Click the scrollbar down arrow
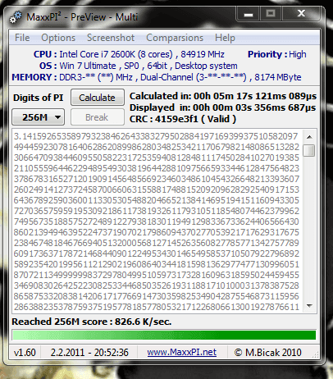 point(309,305)
